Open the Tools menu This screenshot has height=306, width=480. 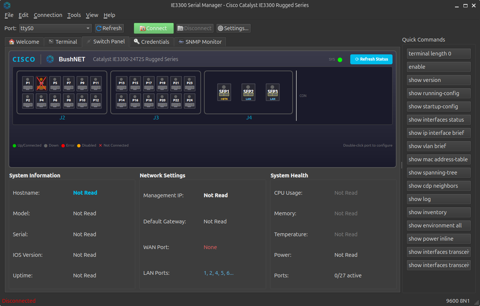click(74, 15)
